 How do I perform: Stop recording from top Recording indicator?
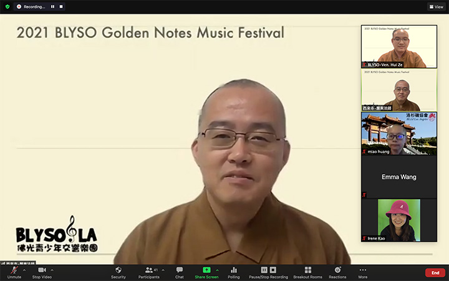point(61,6)
